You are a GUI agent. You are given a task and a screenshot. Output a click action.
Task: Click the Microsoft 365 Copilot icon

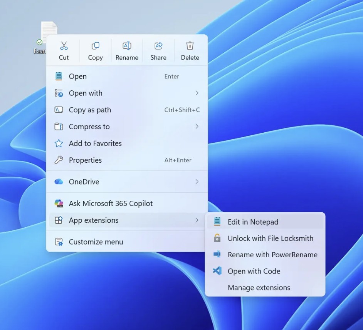tap(59, 203)
